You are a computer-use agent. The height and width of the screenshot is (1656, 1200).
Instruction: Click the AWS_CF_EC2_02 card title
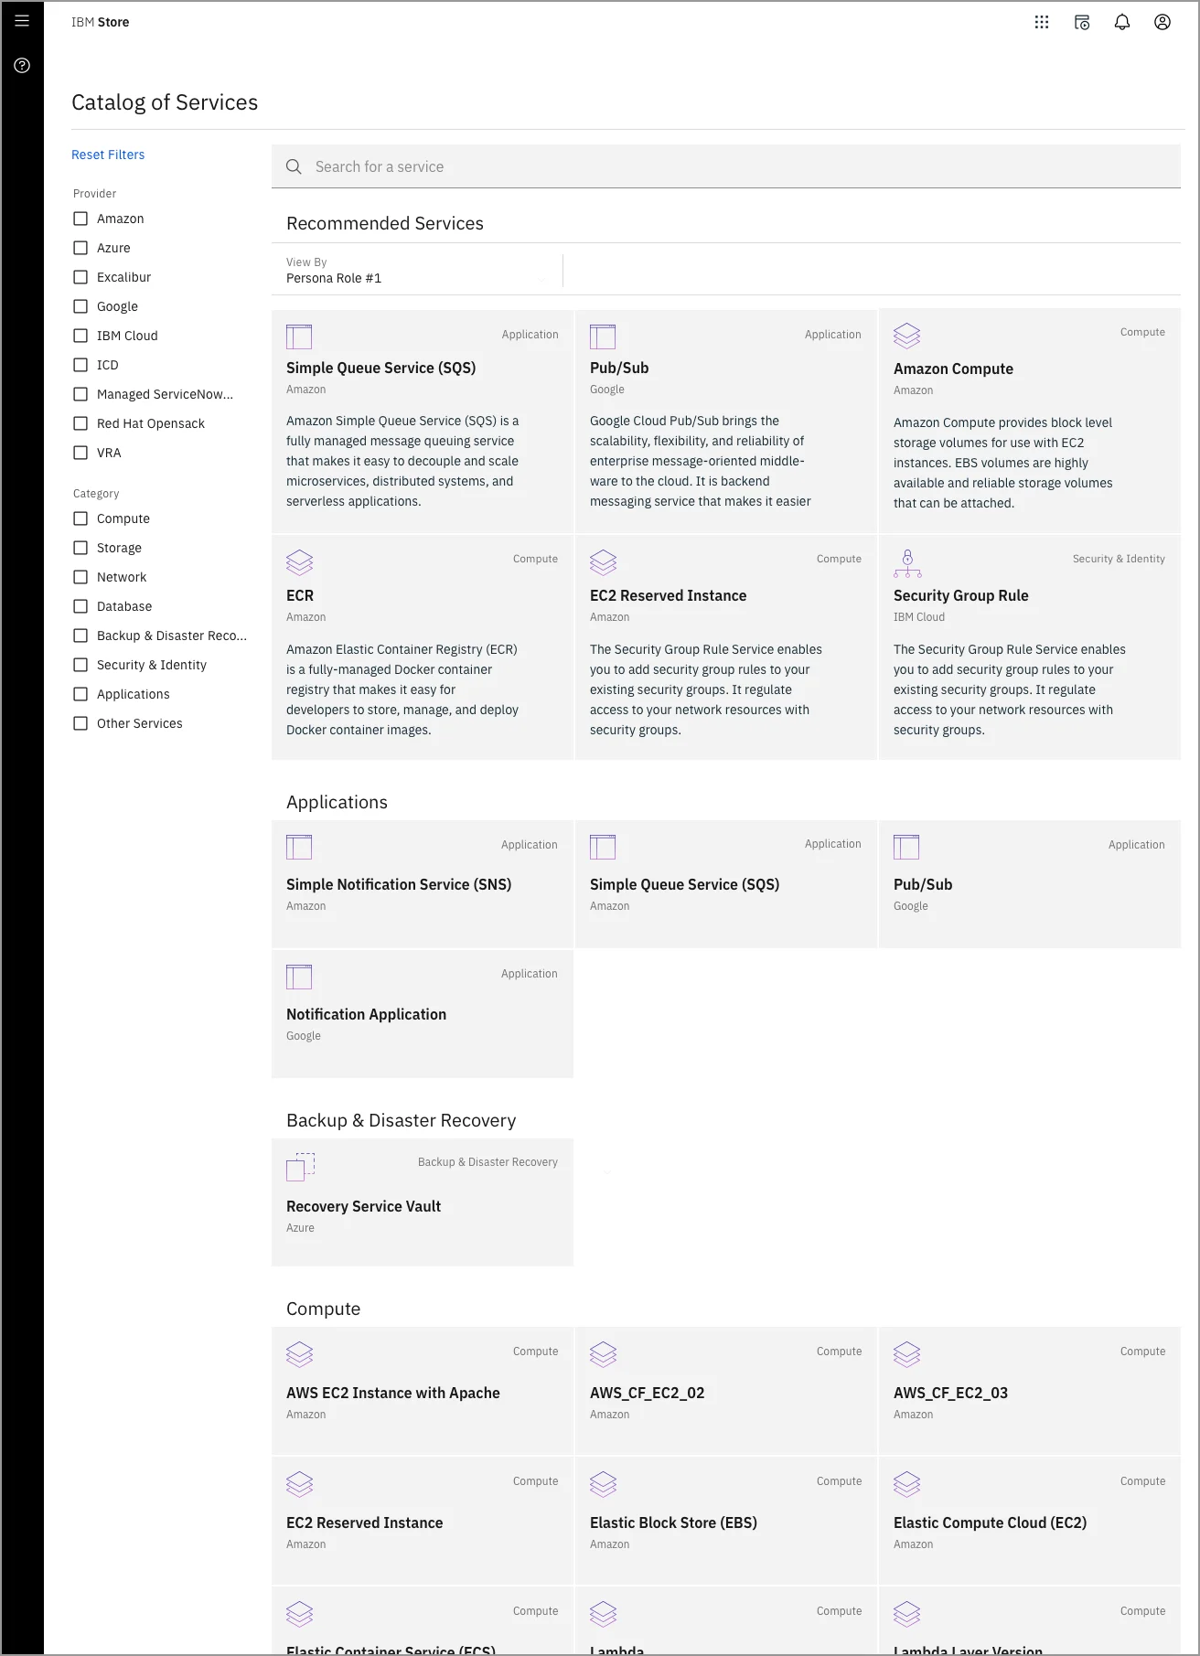(647, 1393)
